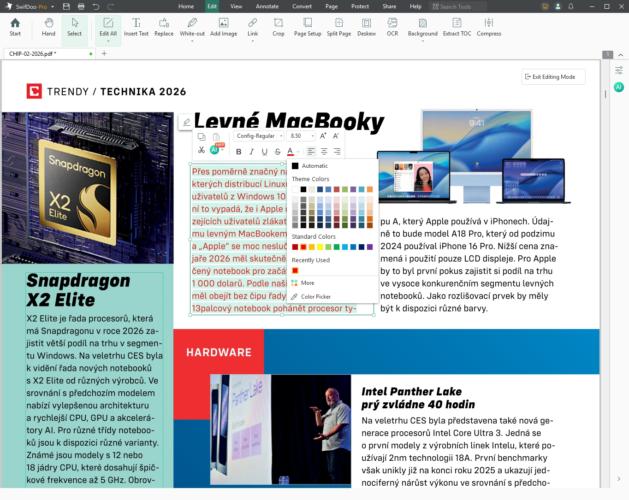Viewport: 629px width, 500px height.
Task: Pick the yellow standard color swatch
Action: pyautogui.click(x=320, y=247)
